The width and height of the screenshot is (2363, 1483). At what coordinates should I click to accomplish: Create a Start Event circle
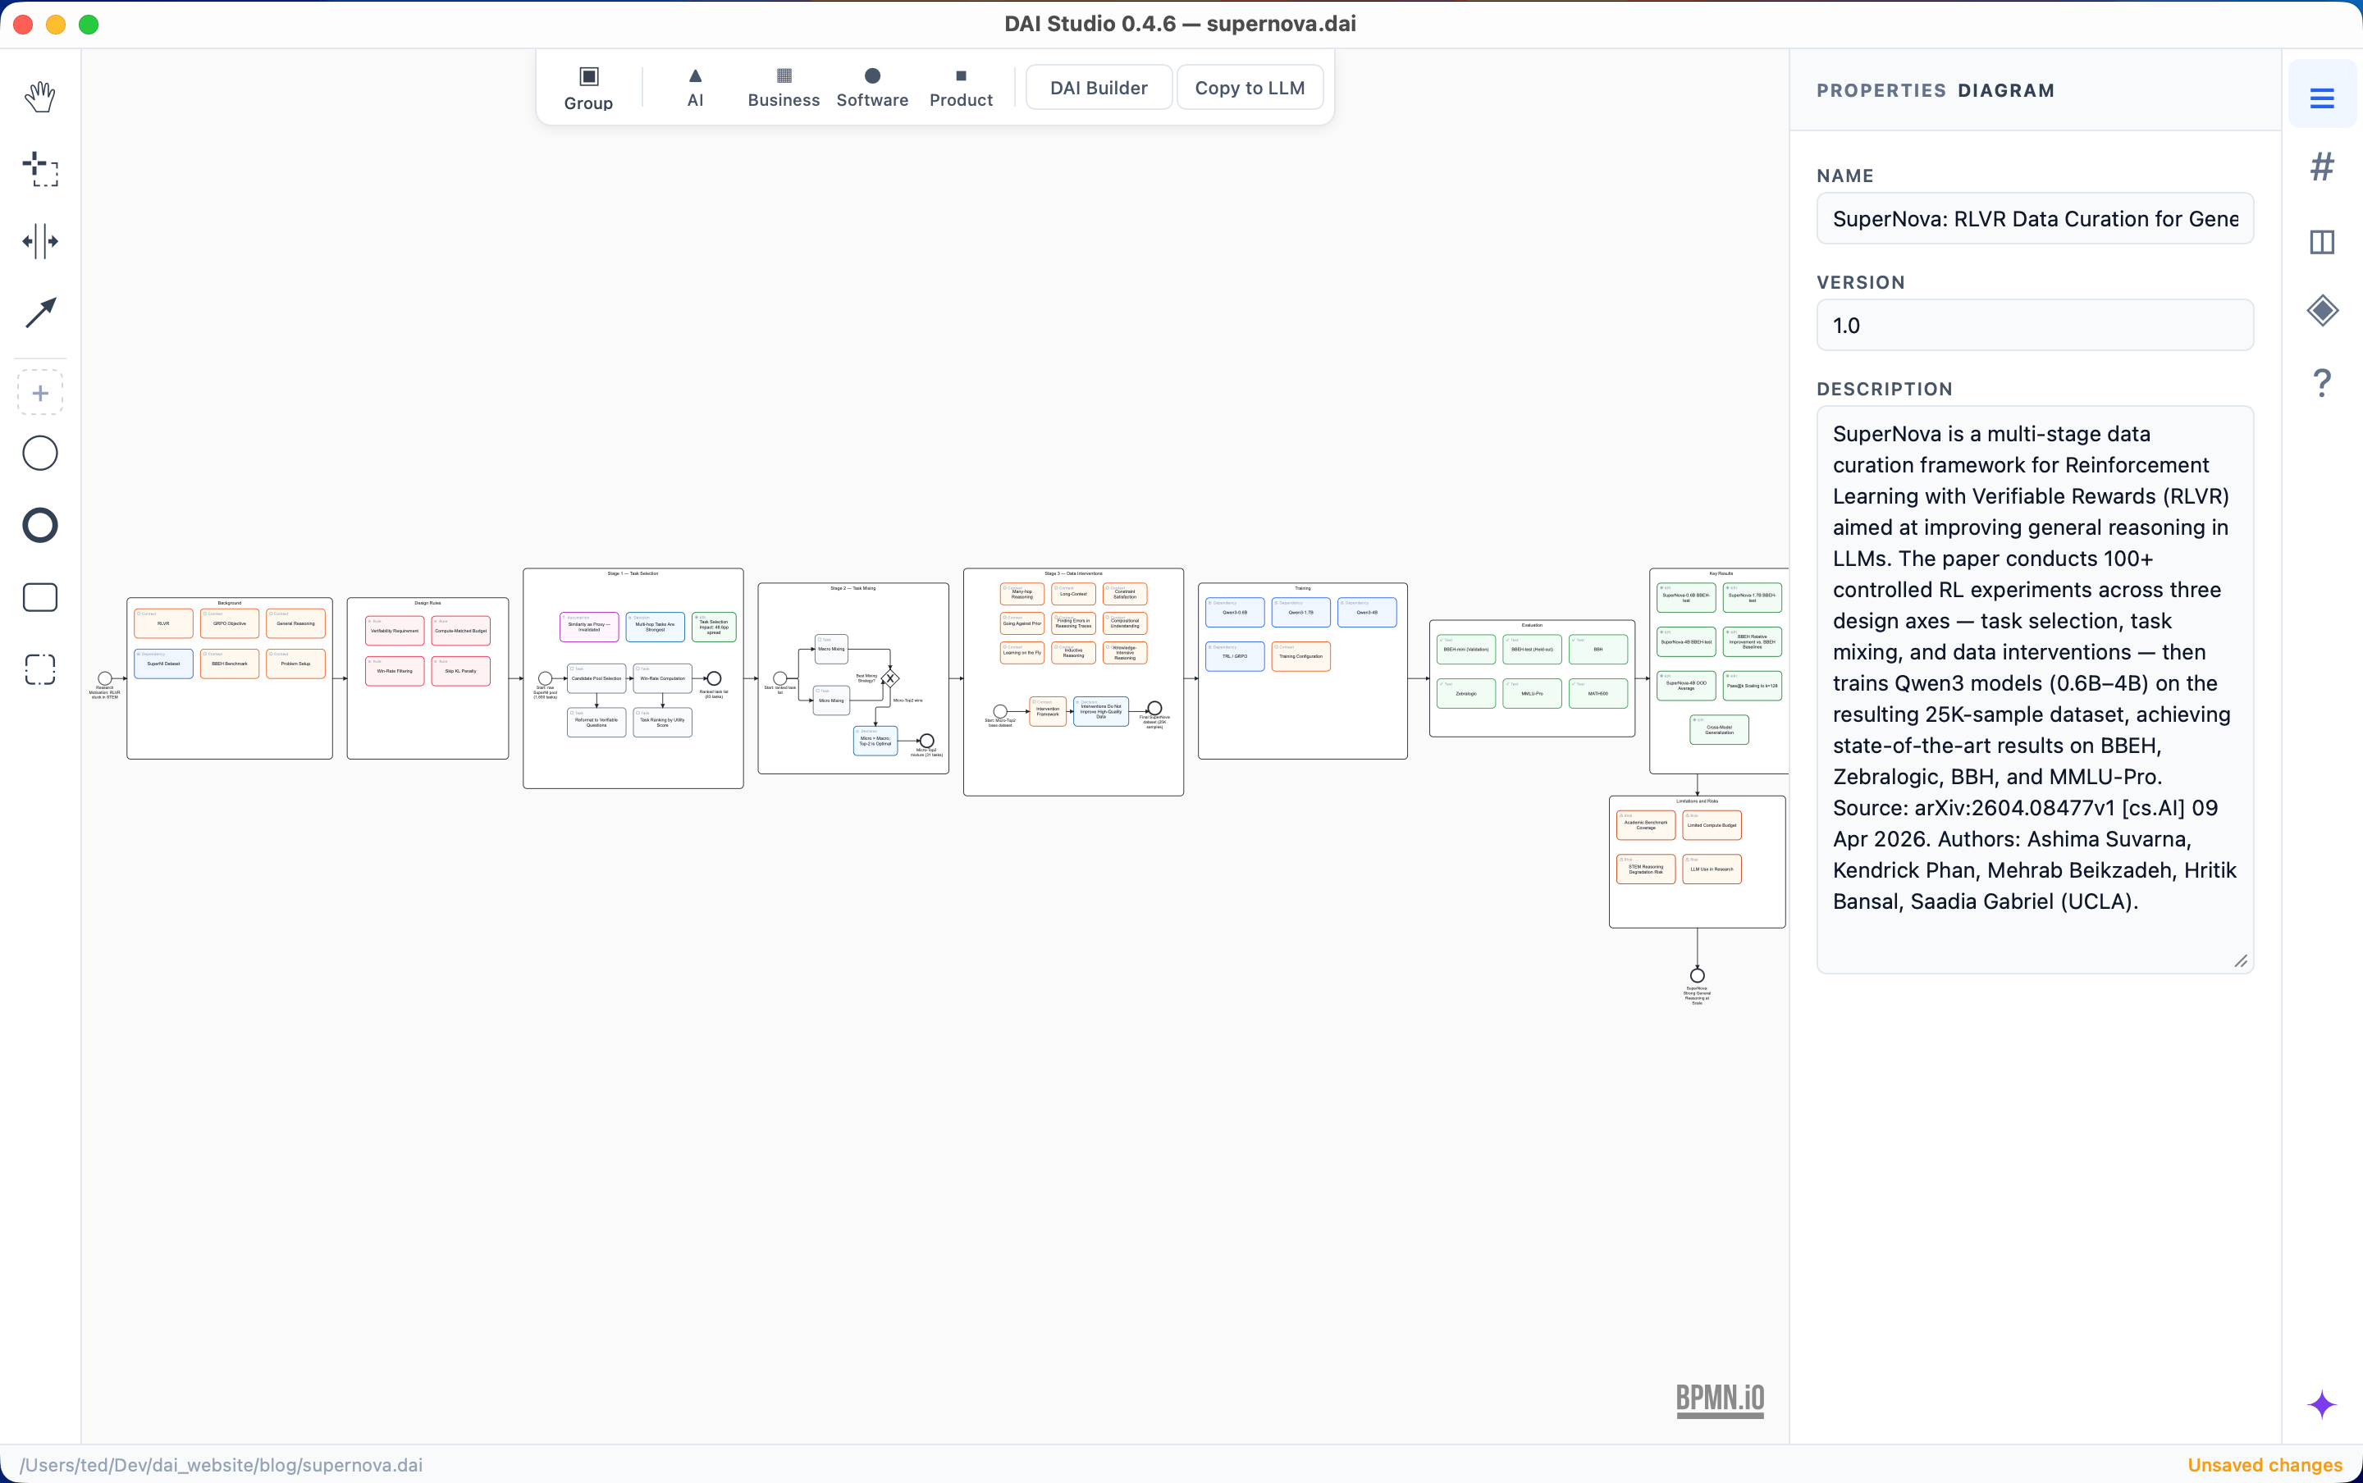click(40, 453)
